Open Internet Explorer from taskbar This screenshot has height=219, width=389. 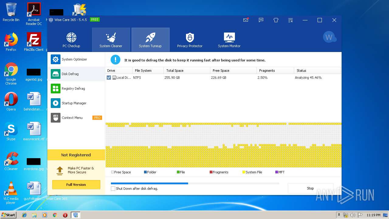click(x=24, y=215)
